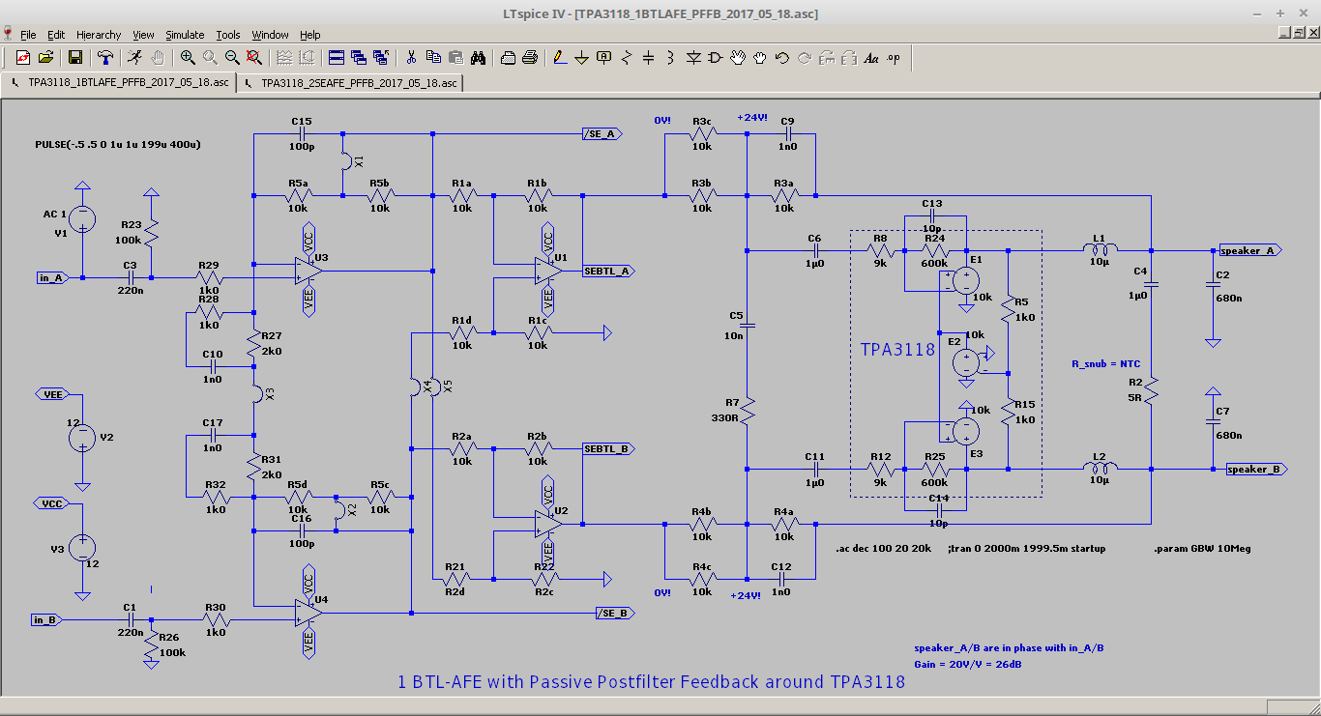Open the Control Panel hammer icon
1321x716 pixels.
coord(105,58)
